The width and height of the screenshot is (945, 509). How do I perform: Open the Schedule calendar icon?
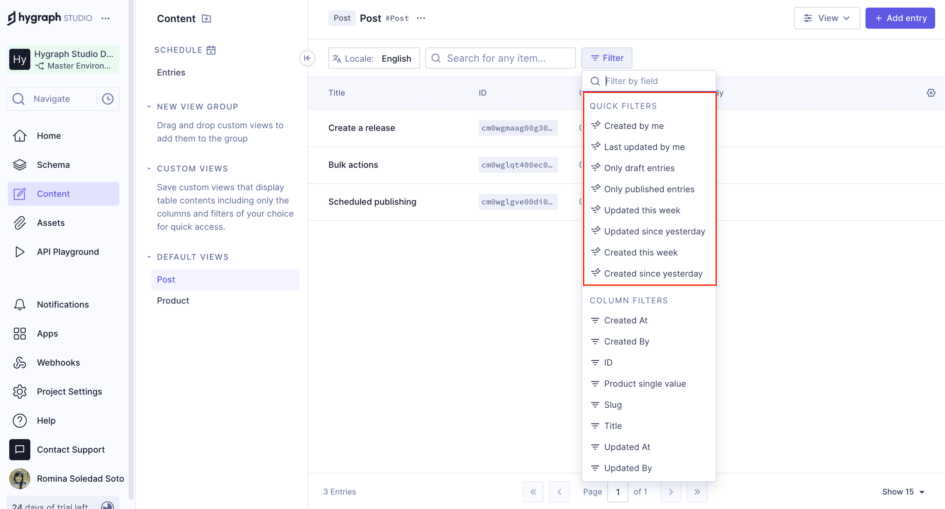[x=211, y=50]
